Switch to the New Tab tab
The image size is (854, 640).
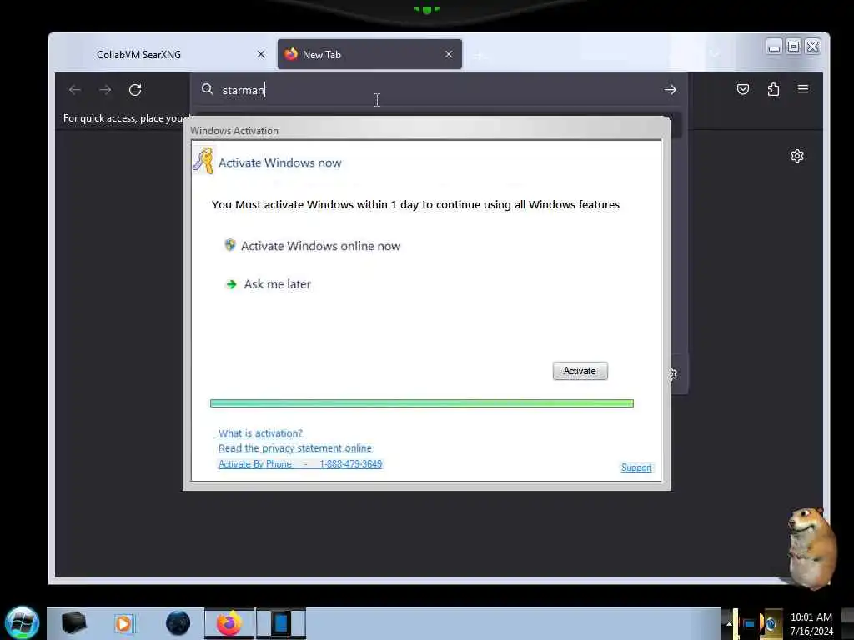click(x=369, y=54)
